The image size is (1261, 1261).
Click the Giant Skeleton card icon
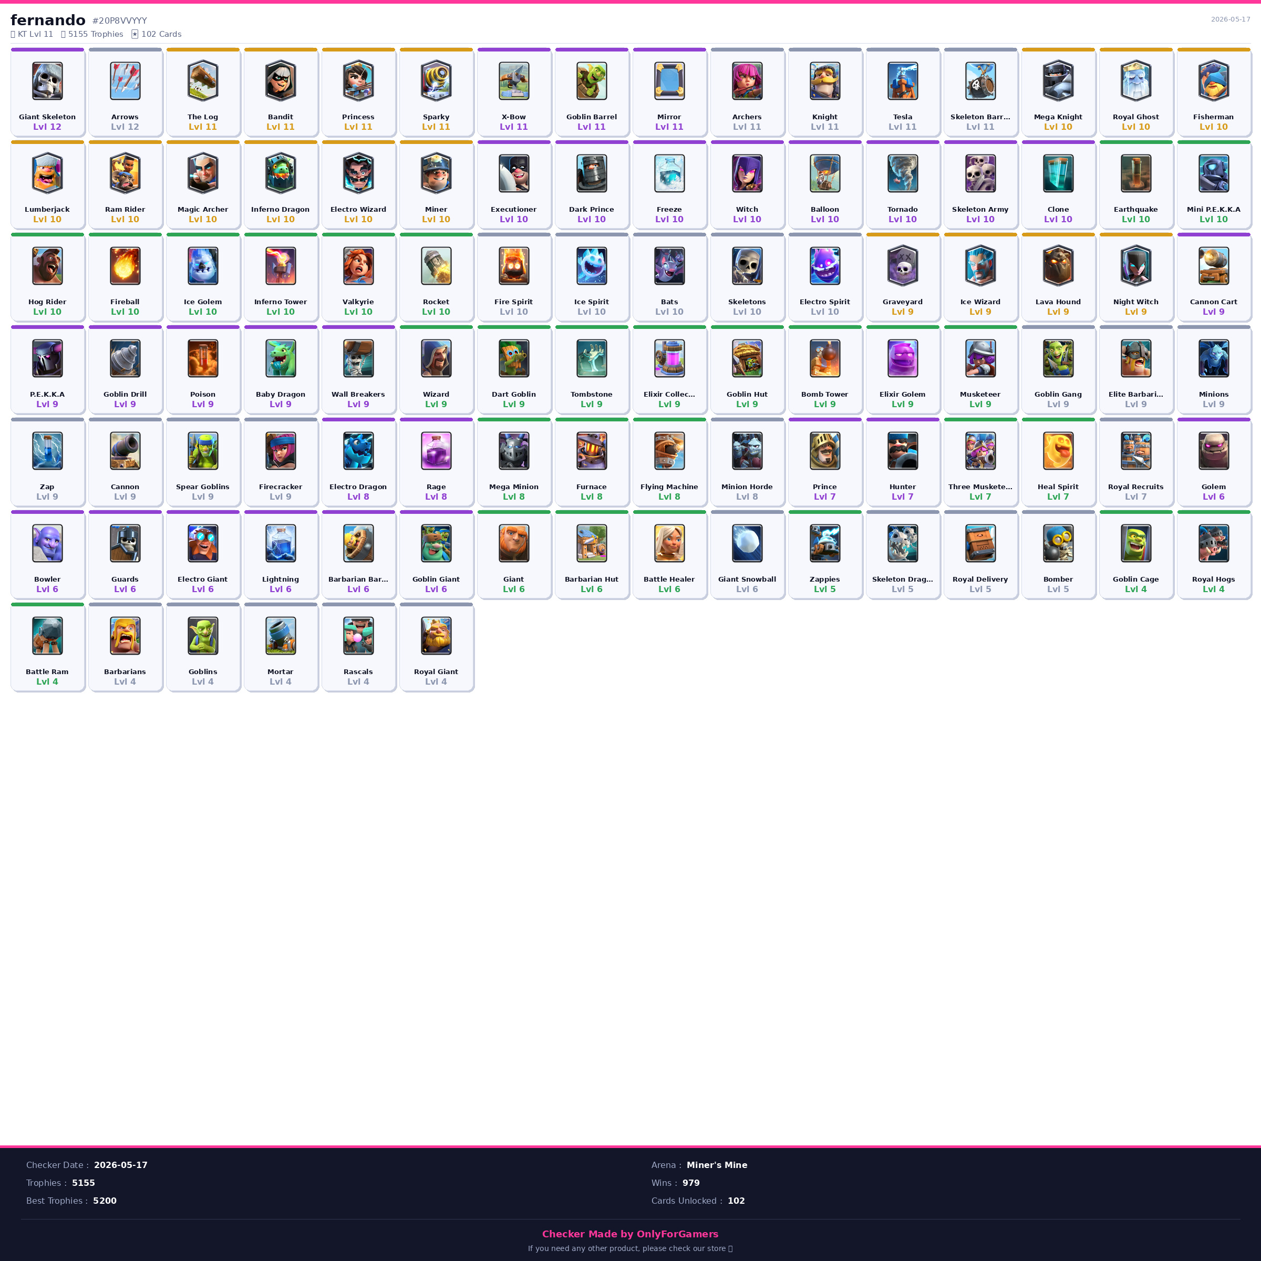[48, 81]
